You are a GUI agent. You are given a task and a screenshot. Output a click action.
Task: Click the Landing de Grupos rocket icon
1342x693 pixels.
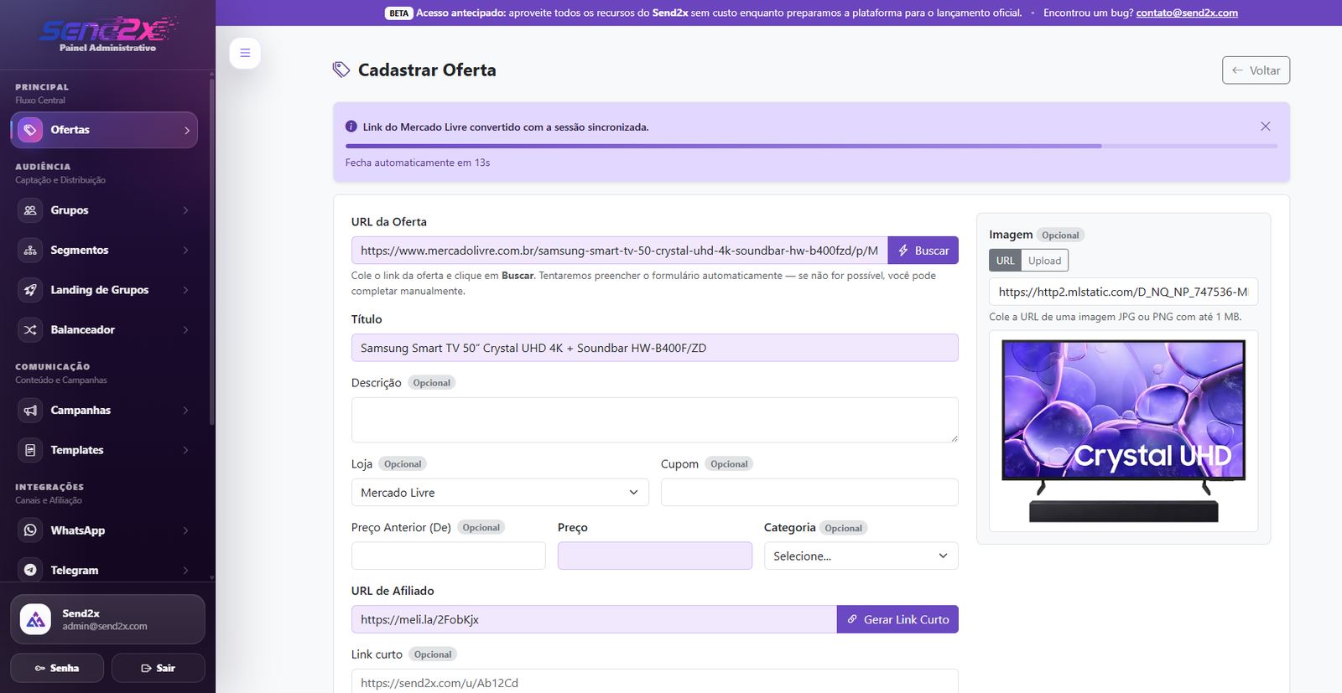(x=30, y=290)
